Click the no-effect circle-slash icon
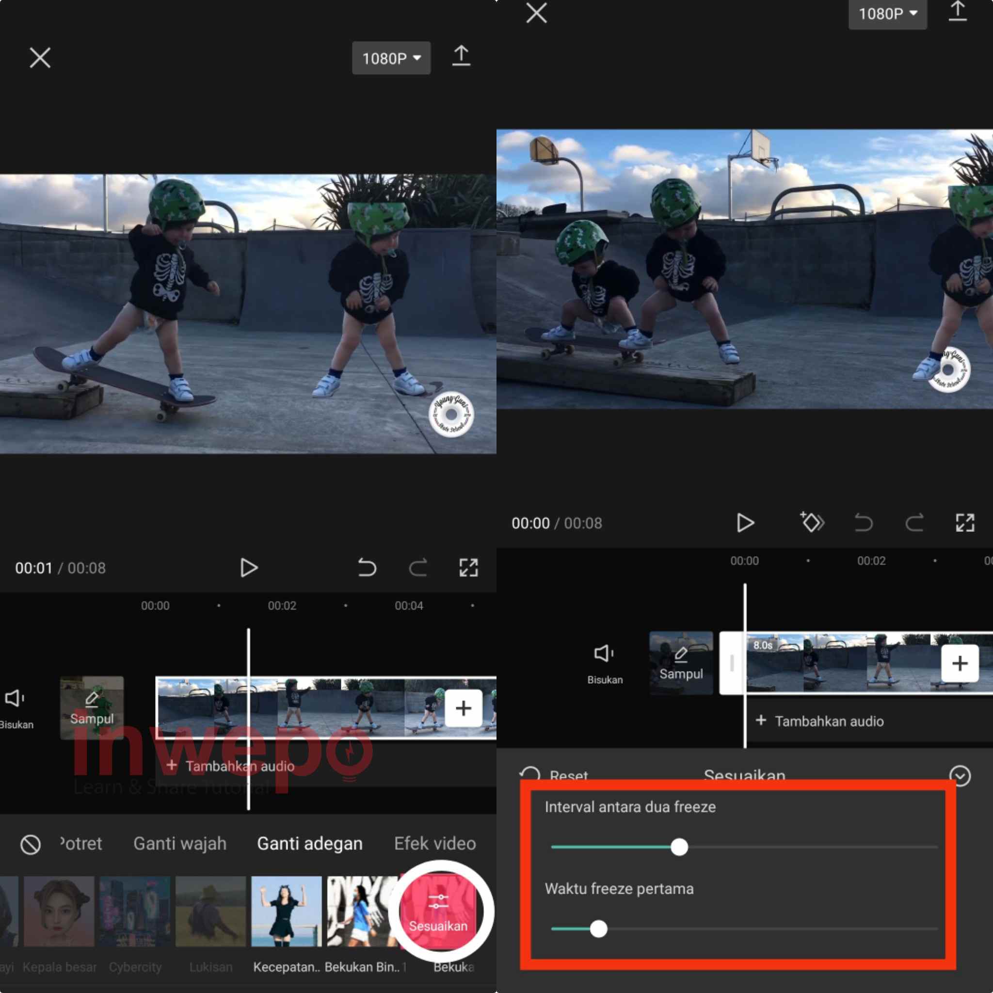Screen dimensions: 993x993 31,844
